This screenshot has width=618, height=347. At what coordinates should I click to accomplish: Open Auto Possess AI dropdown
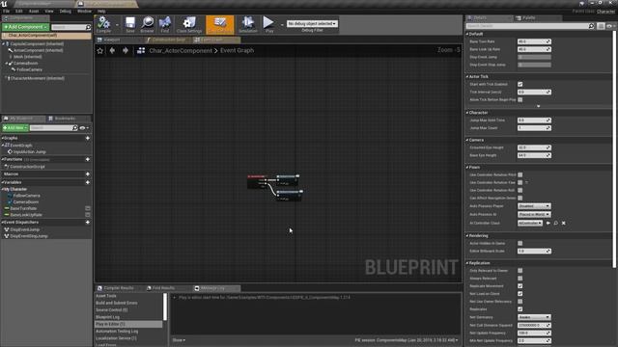(534, 214)
